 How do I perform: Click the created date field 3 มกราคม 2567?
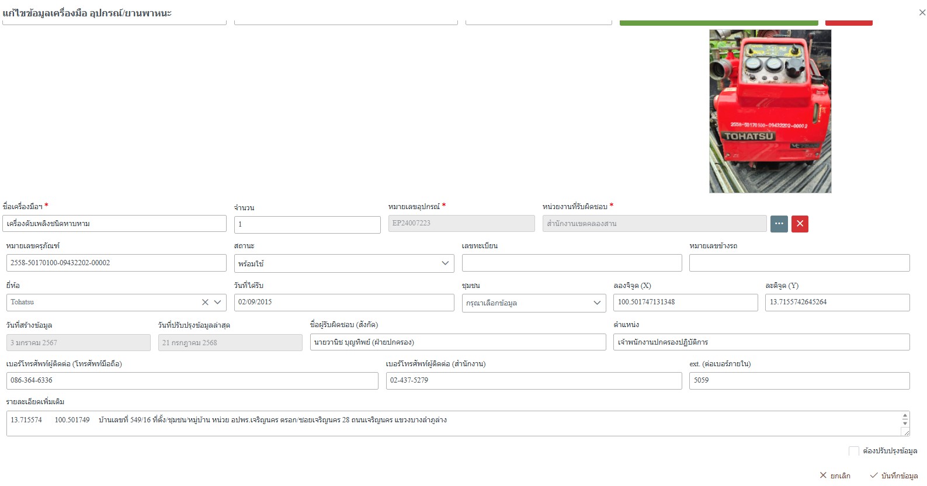[x=78, y=343]
